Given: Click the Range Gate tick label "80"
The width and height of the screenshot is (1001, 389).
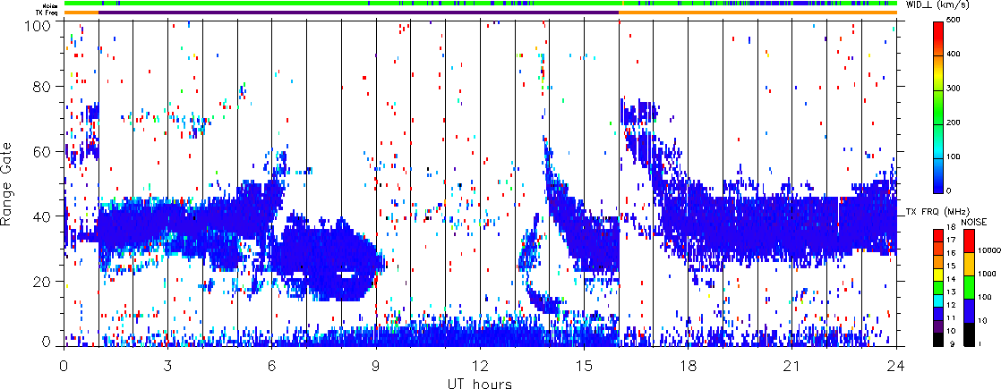Looking at the screenshot, I should (x=43, y=86).
